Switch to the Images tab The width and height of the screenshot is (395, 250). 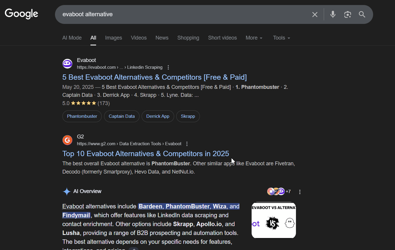coord(113,38)
